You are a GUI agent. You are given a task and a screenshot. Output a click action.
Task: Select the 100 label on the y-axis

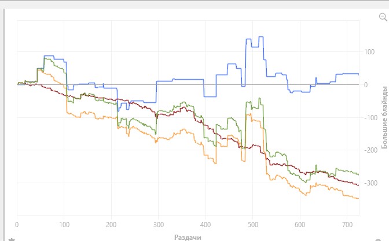[369, 52]
